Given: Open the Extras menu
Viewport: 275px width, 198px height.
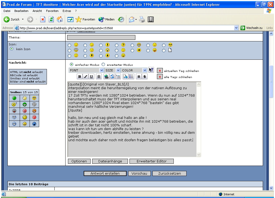Looking at the screenshot, I should tap(67, 11).
